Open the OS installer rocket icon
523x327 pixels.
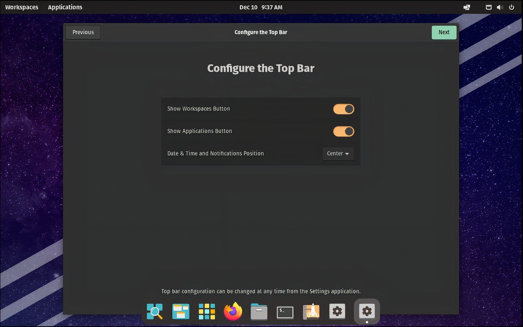pyautogui.click(x=311, y=312)
